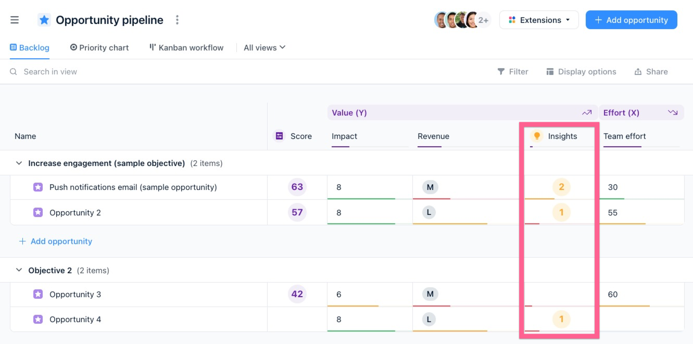693x344 pixels.
Task: Click the descending trend icon on Effort (X)
Action: pyautogui.click(x=673, y=112)
